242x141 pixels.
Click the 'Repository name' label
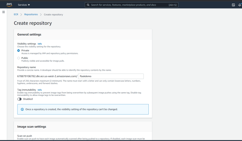(26, 67)
